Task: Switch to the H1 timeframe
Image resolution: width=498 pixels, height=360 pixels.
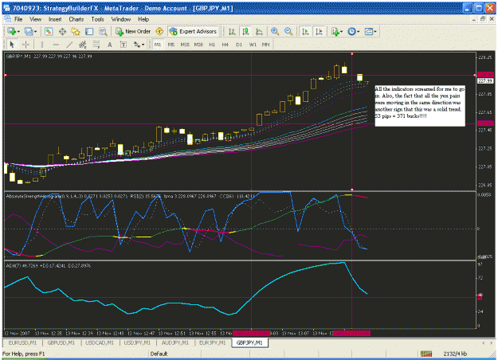Action: click(212, 45)
